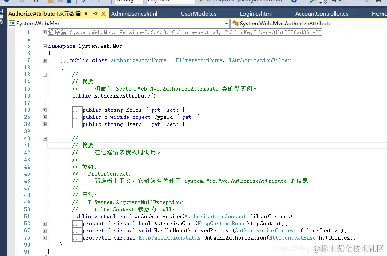Image resolution: width=387 pixels, height=256 pixels.
Task: Expand the HandleUnauthorizedRequest outline on line 67
Action: pos(45,231)
